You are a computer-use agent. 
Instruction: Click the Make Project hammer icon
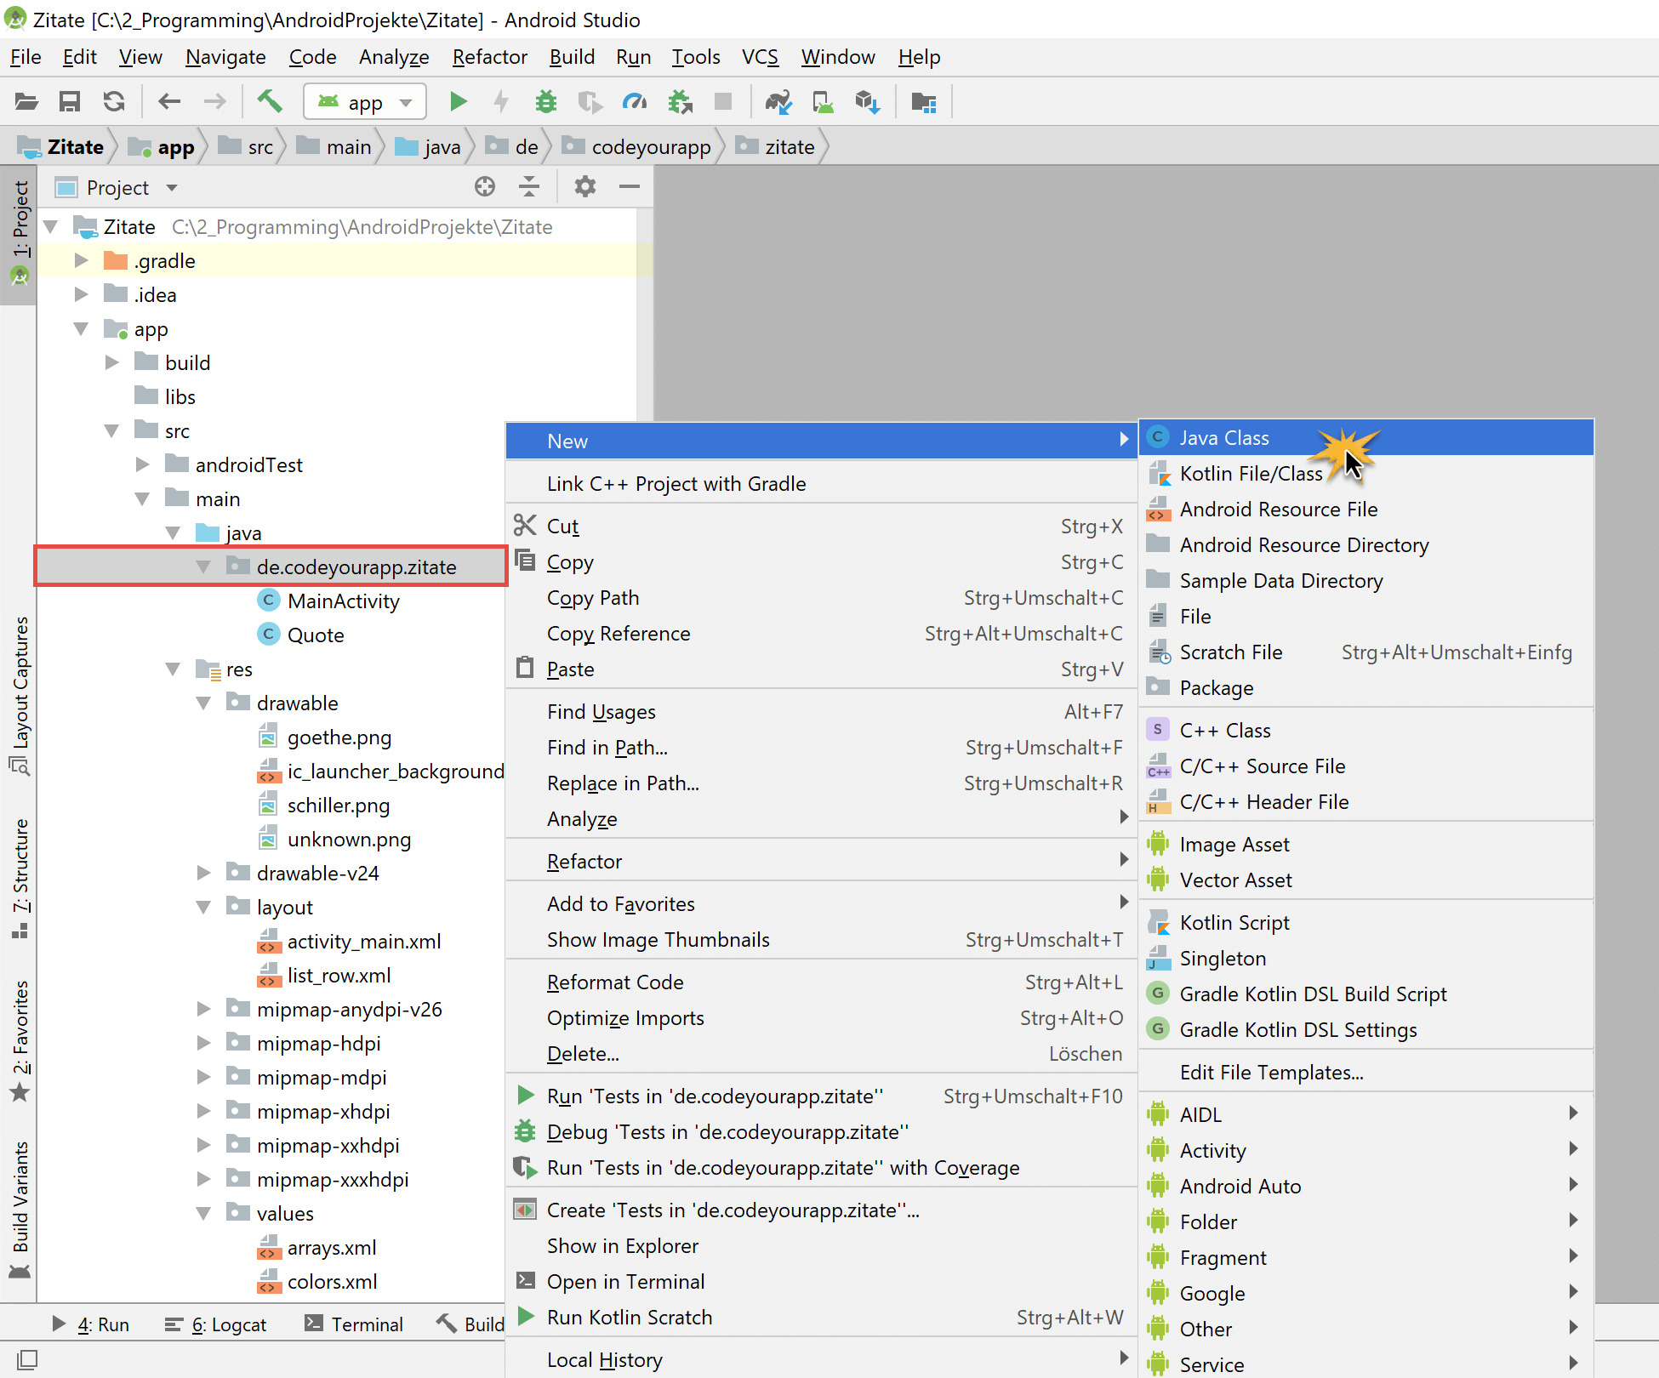pos(270,101)
